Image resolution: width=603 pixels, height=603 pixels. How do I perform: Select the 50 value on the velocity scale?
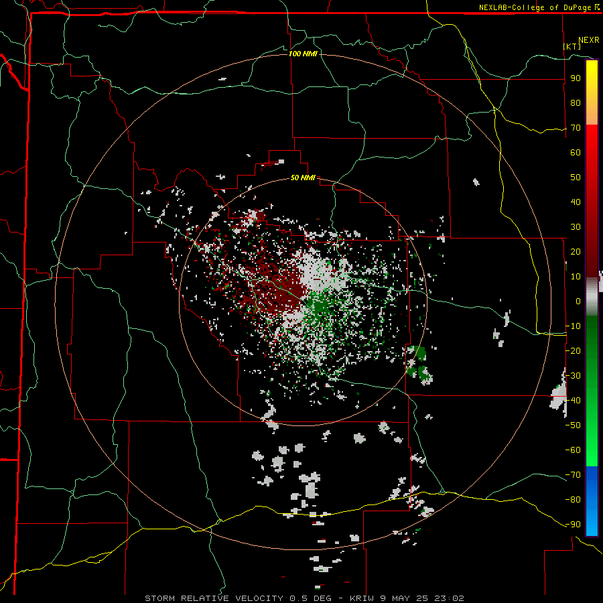point(576,178)
